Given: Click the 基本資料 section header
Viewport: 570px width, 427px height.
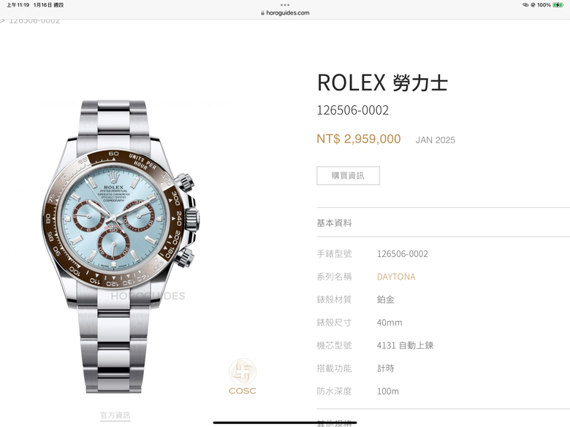Looking at the screenshot, I should point(334,223).
